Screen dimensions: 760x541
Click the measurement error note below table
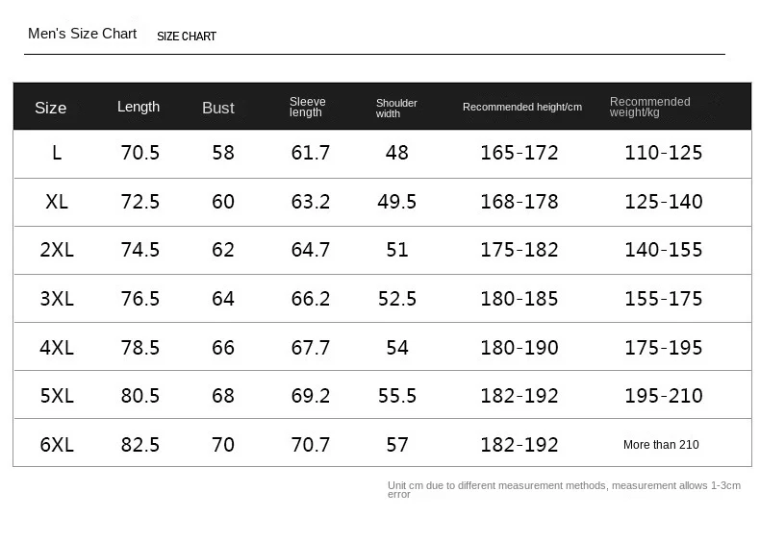coord(564,489)
